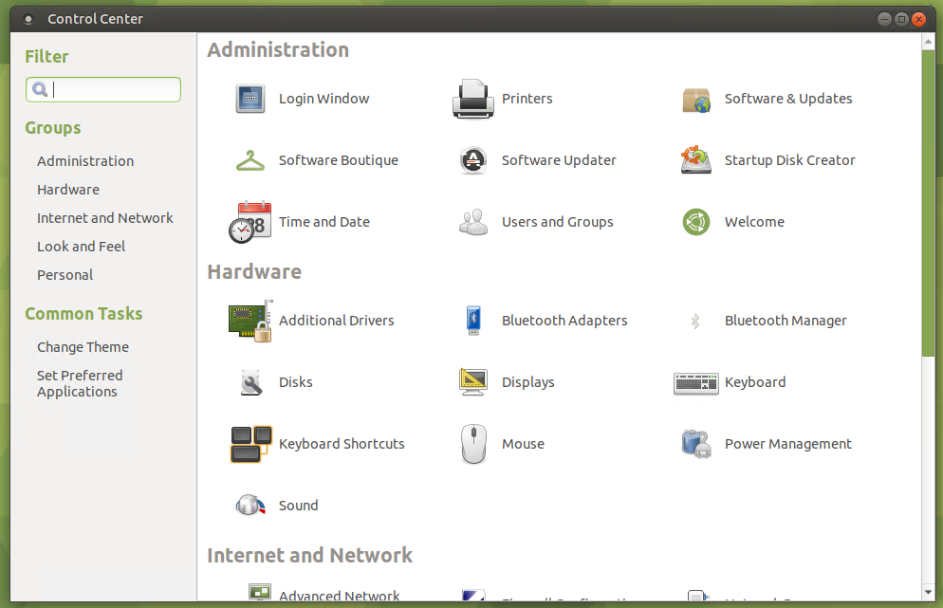The height and width of the screenshot is (608, 943).
Task: Click the Time and Date label
Action: click(324, 222)
